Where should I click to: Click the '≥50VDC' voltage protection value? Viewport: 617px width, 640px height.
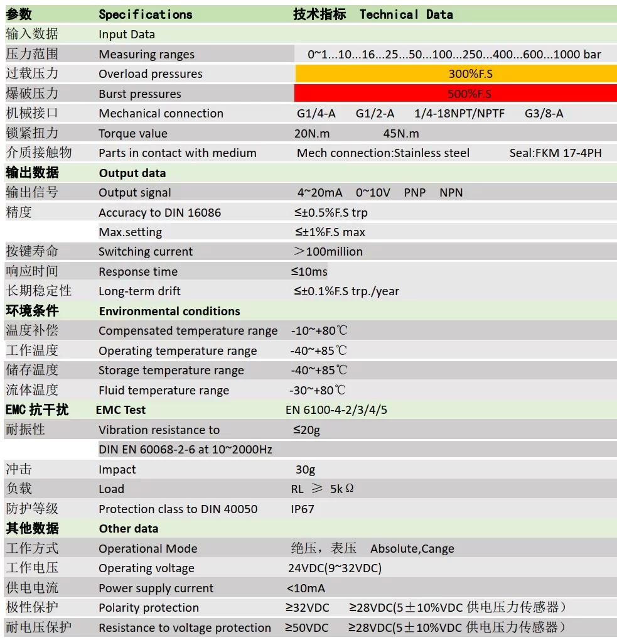pyautogui.click(x=307, y=628)
